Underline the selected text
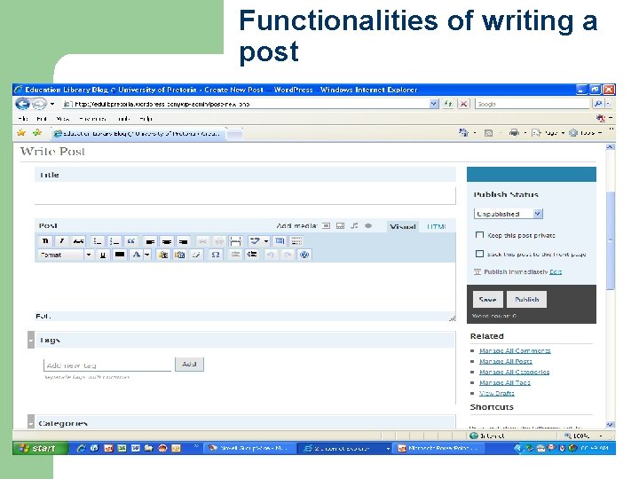Screen dimensions: 639x479 click(x=103, y=255)
